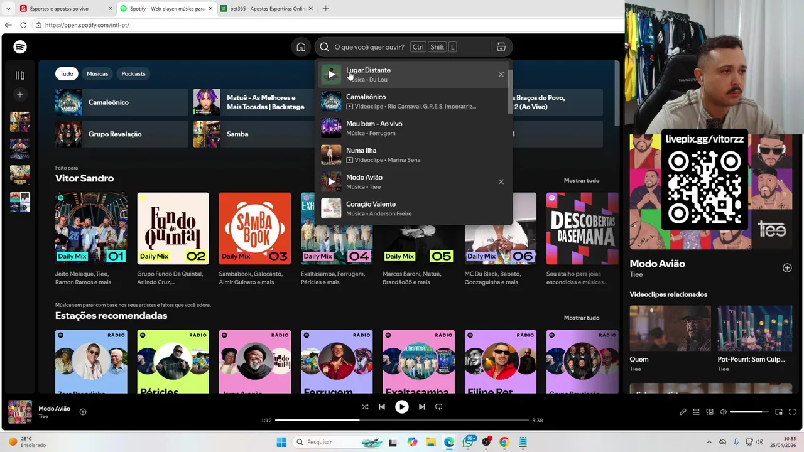Open the Péricles radio station
This screenshot has width=804, height=452.
click(173, 362)
